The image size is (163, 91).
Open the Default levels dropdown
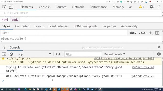tap(114, 54)
